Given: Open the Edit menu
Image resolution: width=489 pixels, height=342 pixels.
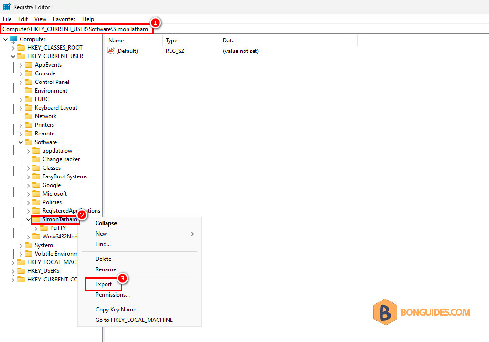Looking at the screenshot, I should pos(23,19).
